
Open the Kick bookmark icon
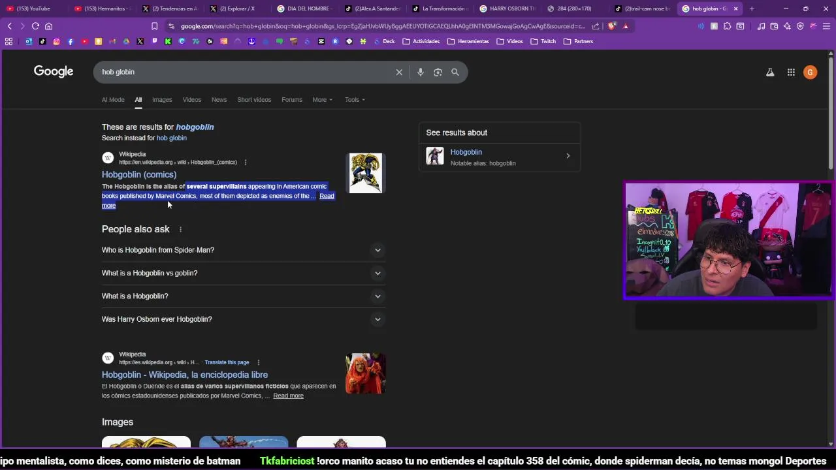[168, 41]
